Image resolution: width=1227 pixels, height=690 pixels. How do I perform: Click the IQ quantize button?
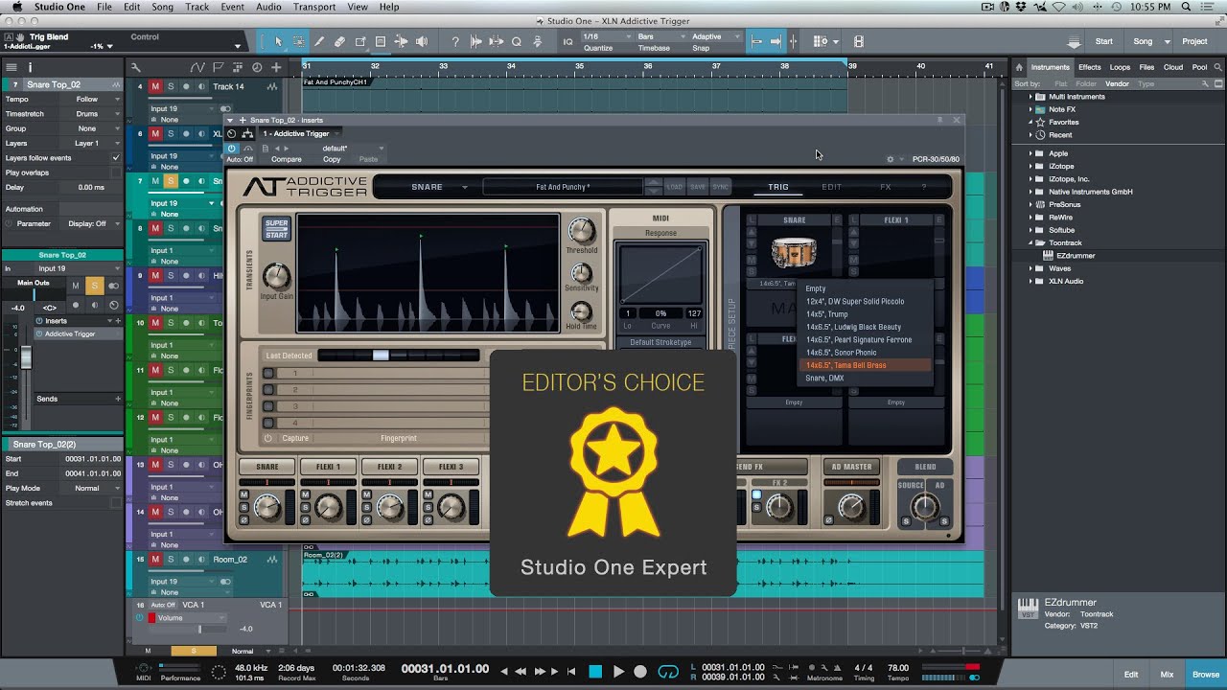(x=568, y=41)
